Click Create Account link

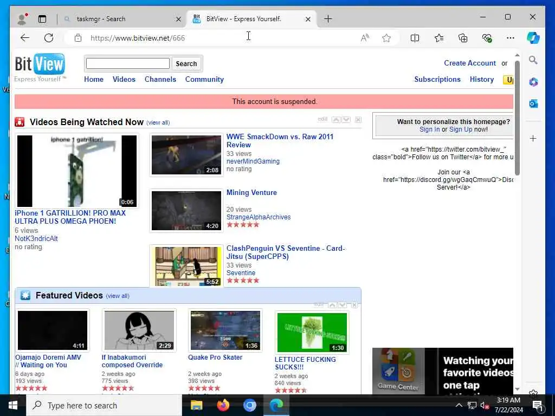point(470,63)
